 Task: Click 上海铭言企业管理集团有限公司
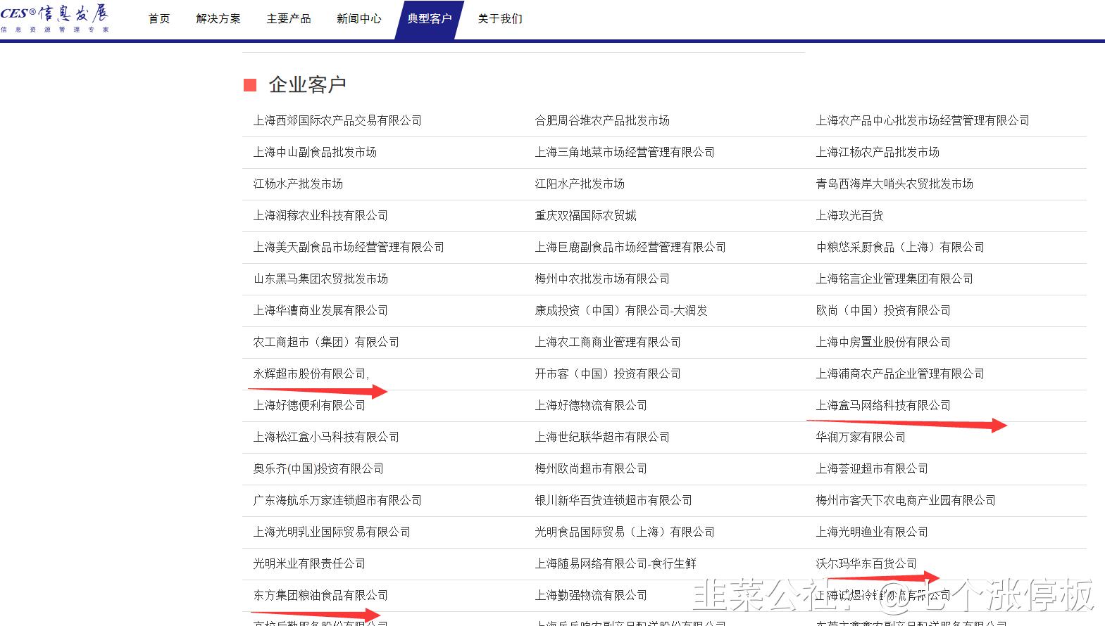(x=894, y=279)
